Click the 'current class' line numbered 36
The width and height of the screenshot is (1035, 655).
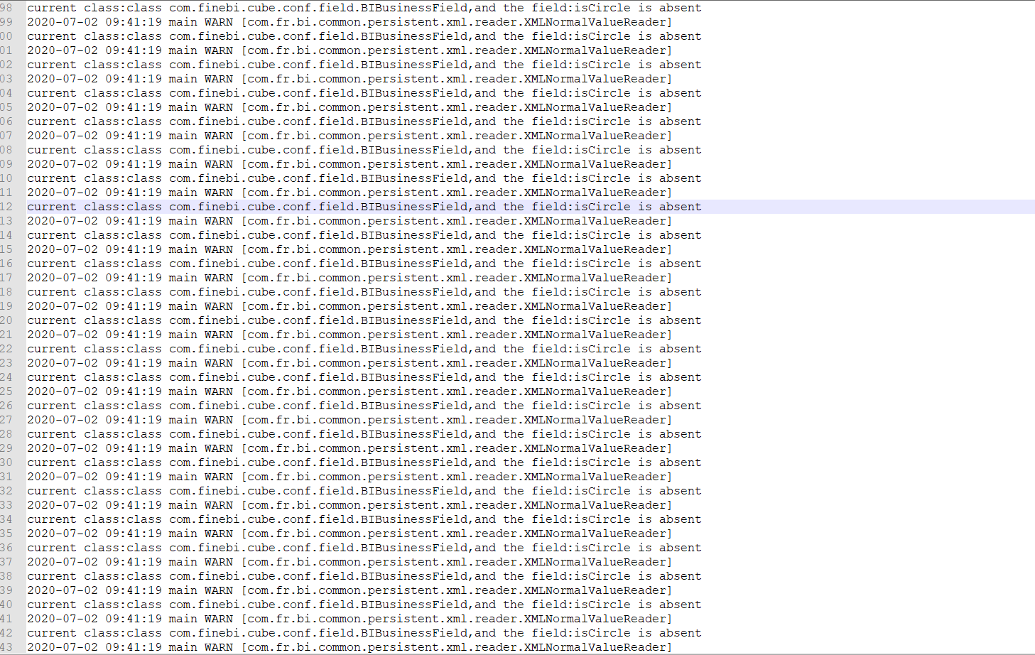click(x=364, y=548)
